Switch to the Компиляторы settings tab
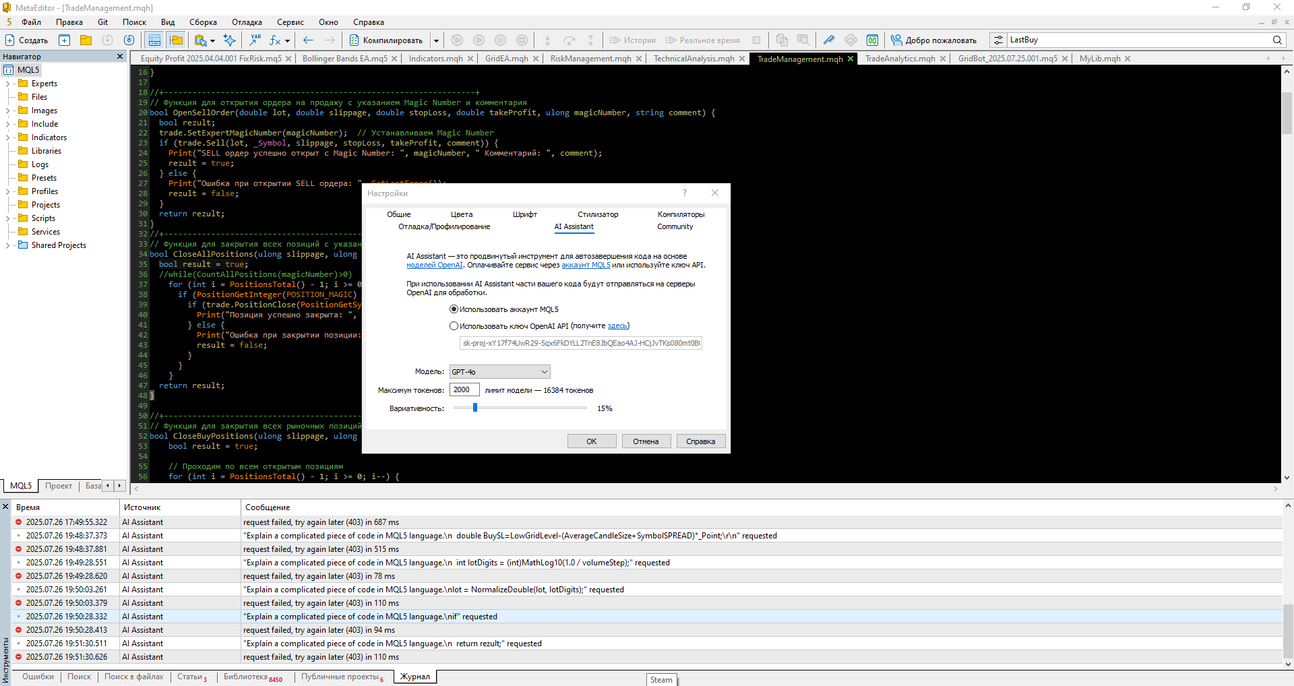Viewport: 1294px width, 686px height. coord(681,214)
